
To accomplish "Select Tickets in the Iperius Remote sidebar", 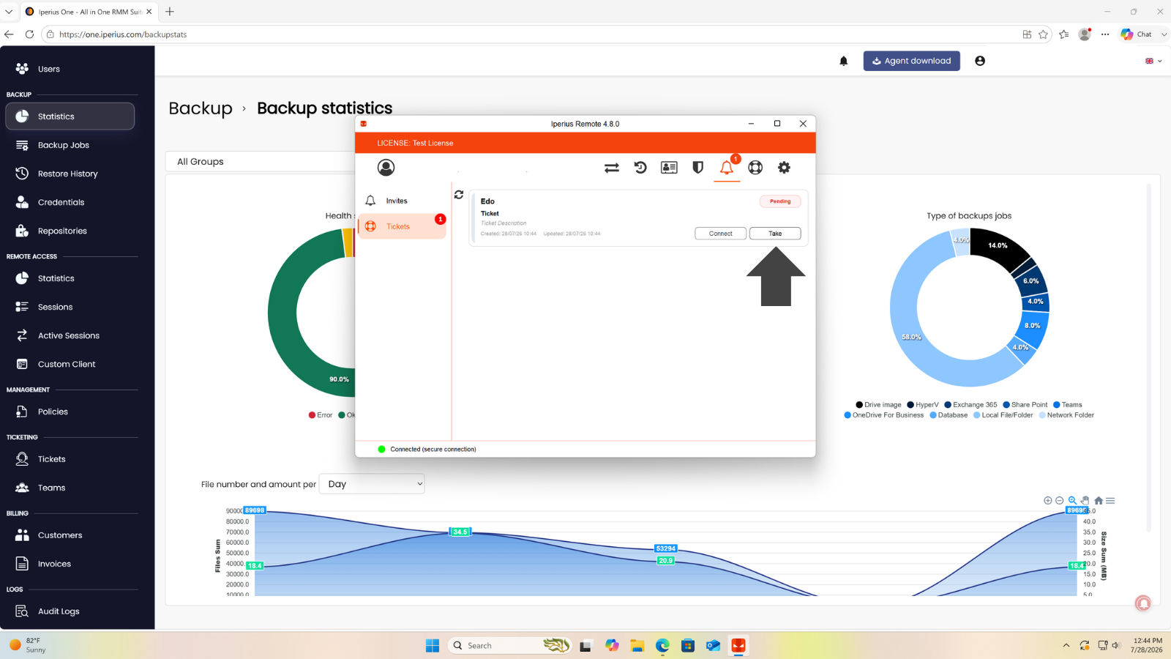I will tap(402, 226).
